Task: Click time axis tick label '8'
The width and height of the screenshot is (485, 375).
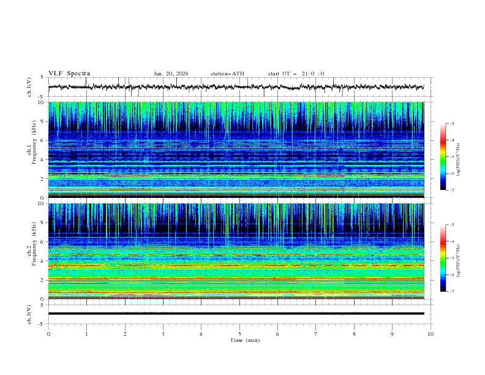Action: point(354,334)
